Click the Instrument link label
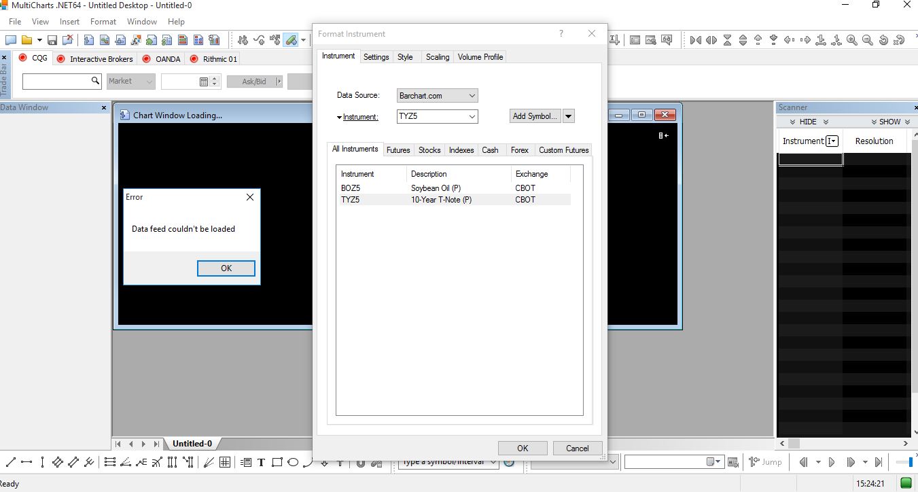The image size is (918, 492). [360, 117]
